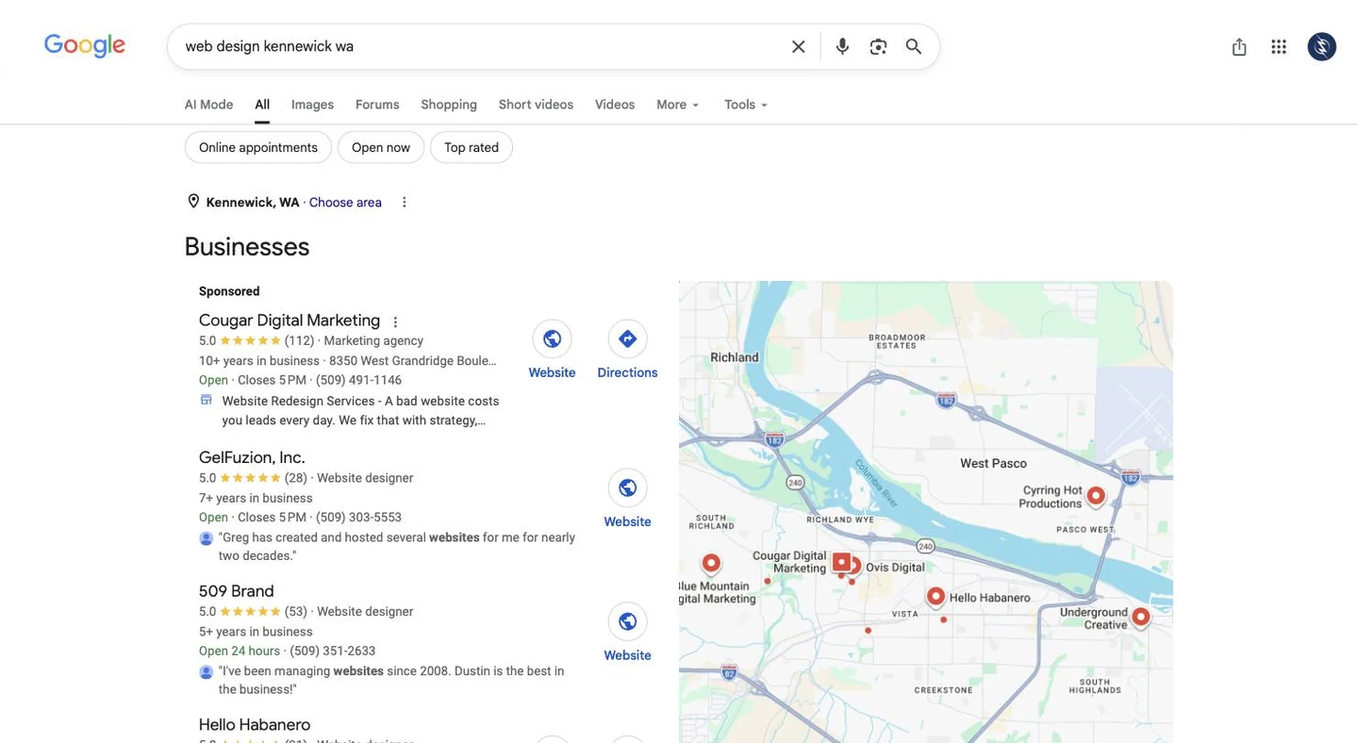Click the Website Redesign Services ad text

[x=360, y=410]
